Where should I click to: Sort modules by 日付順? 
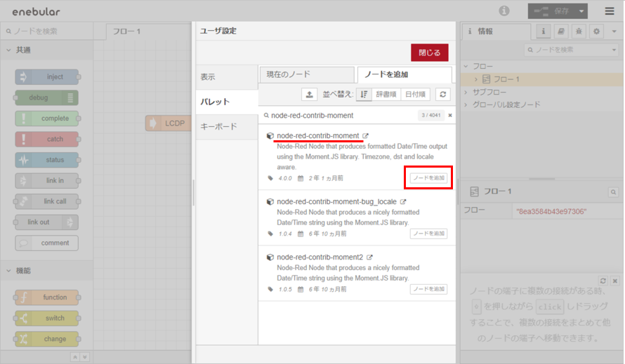[x=415, y=95]
